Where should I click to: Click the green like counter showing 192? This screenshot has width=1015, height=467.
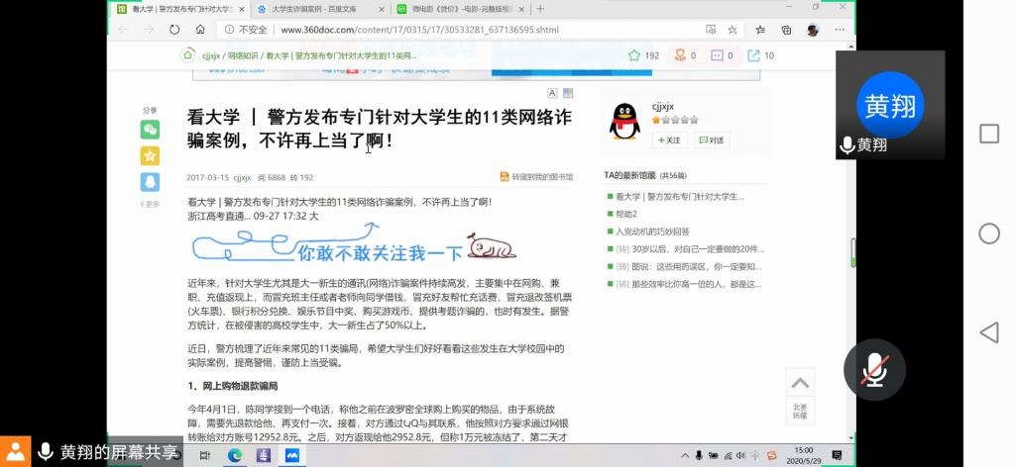[642, 55]
